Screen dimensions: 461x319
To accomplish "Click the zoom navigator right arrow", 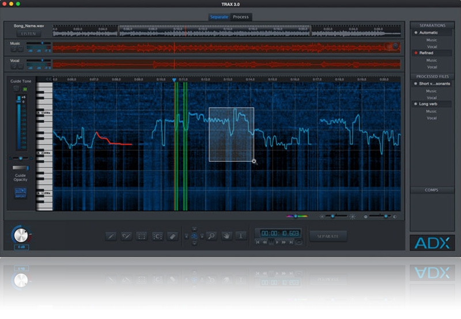I will (202, 236).
